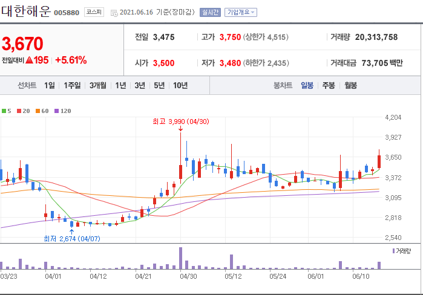This screenshot has height=295, width=423.
Task: Click the 최저 2,674 (04/07) low marker
Action: coord(72,239)
